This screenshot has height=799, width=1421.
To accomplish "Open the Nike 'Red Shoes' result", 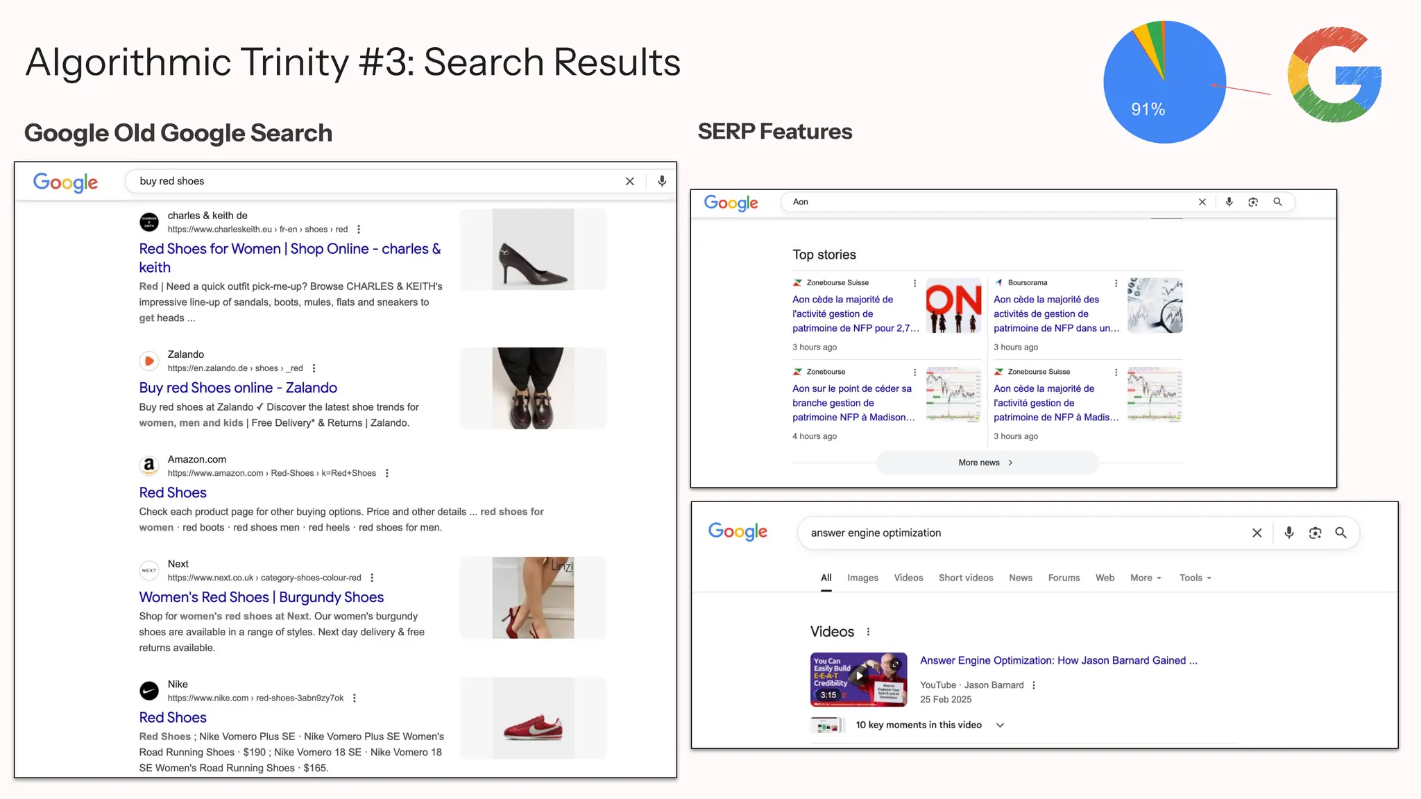I will [x=173, y=717].
